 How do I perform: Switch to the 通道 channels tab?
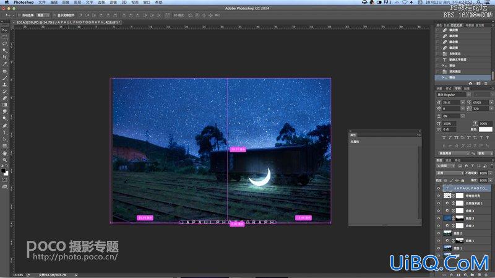coord(448,160)
